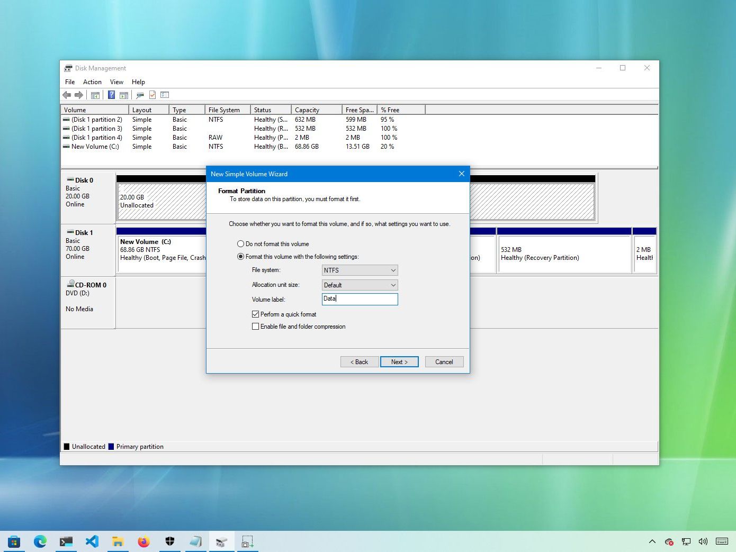Click the Back button in wizard
The height and width of the screenshot is (552, 736).
[x=360, y=362]
